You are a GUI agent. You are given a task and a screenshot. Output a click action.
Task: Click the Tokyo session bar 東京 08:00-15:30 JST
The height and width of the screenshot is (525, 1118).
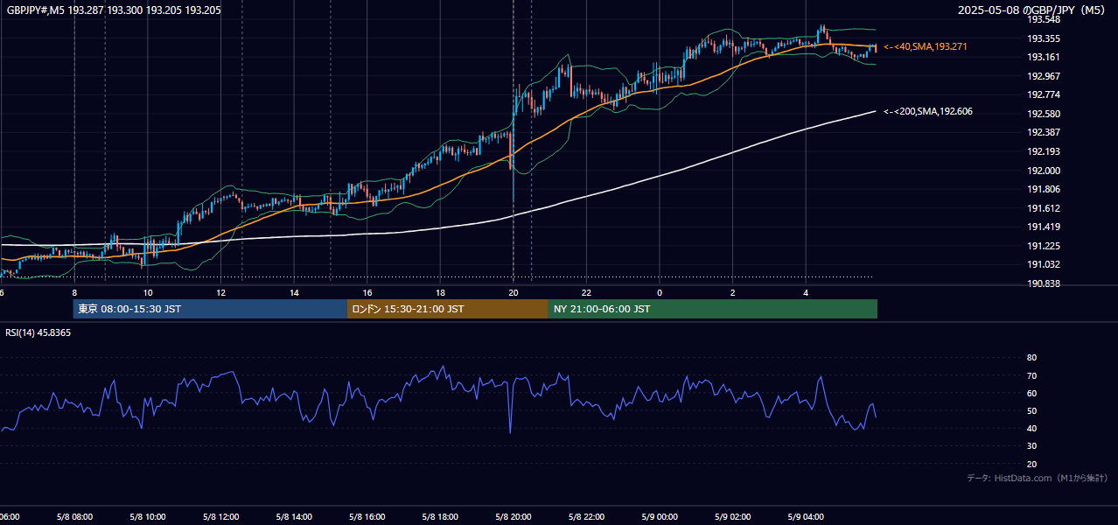point(210,309)
